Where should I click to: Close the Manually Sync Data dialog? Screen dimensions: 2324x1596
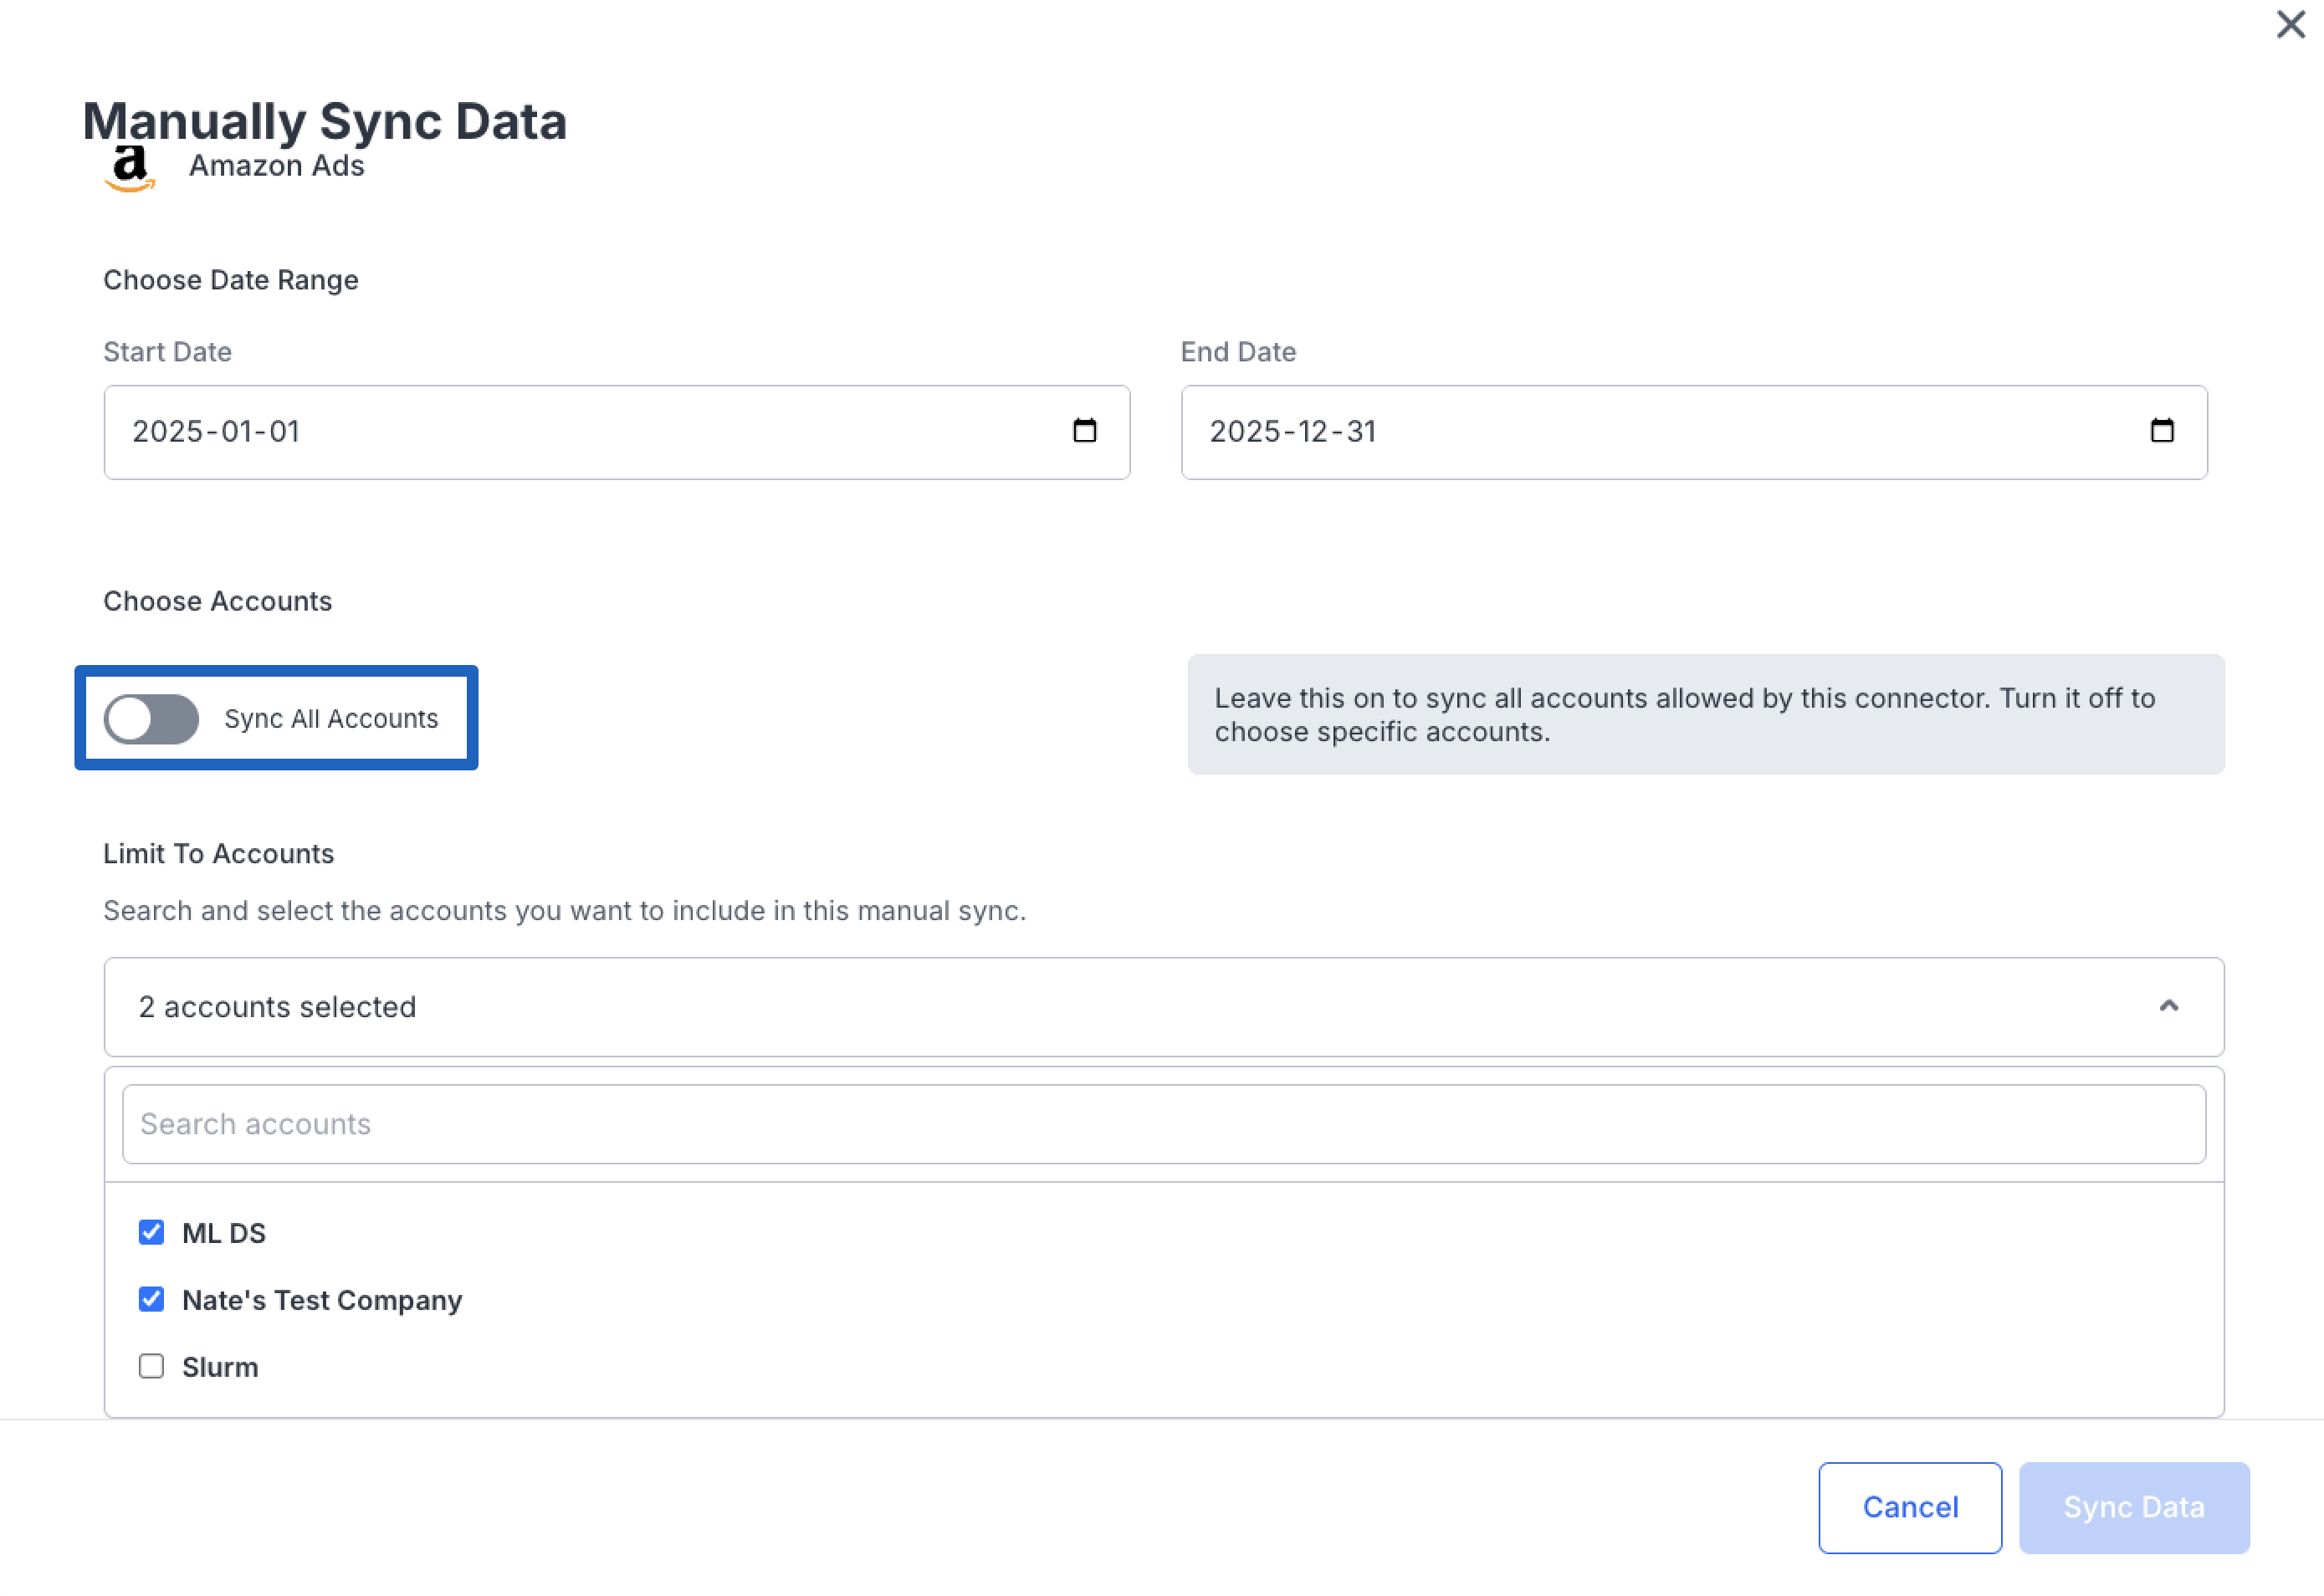2290,24
